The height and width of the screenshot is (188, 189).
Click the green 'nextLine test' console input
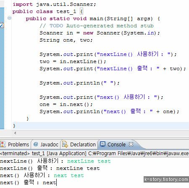[x=89, y=161]
